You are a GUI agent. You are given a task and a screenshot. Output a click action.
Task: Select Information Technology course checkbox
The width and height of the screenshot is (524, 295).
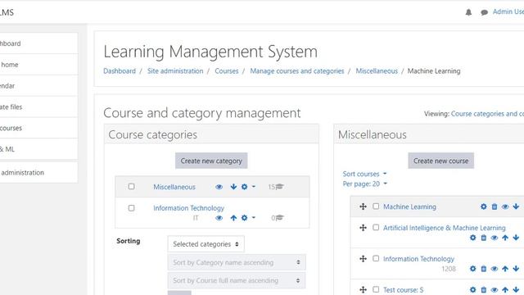coord(376,259)
